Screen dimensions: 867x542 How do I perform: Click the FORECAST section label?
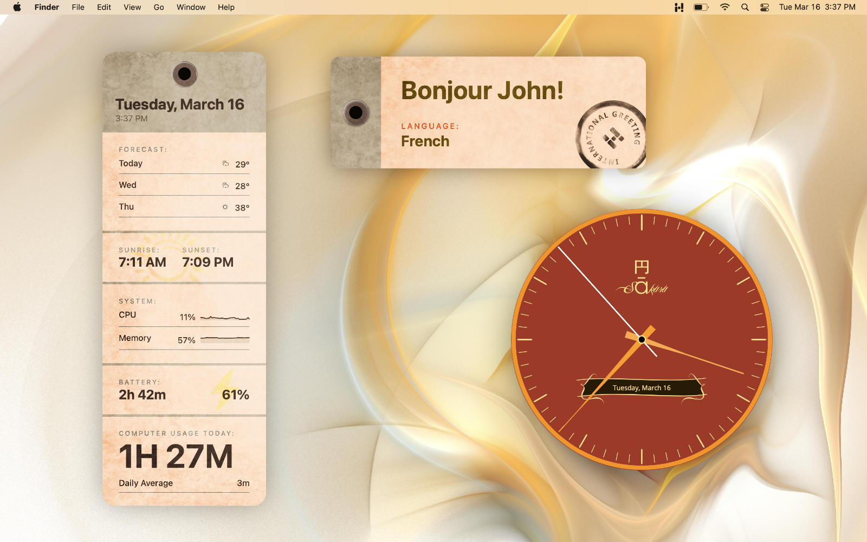143,150
